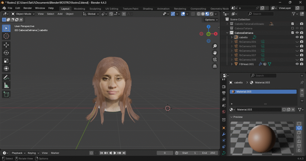This screenshot has width=306, height=161.
Task: Choose the Add Cube tool
Action: (x=6, y=95)
